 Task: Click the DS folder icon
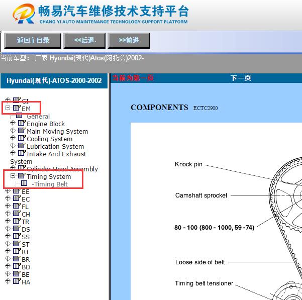coord(17,228)
